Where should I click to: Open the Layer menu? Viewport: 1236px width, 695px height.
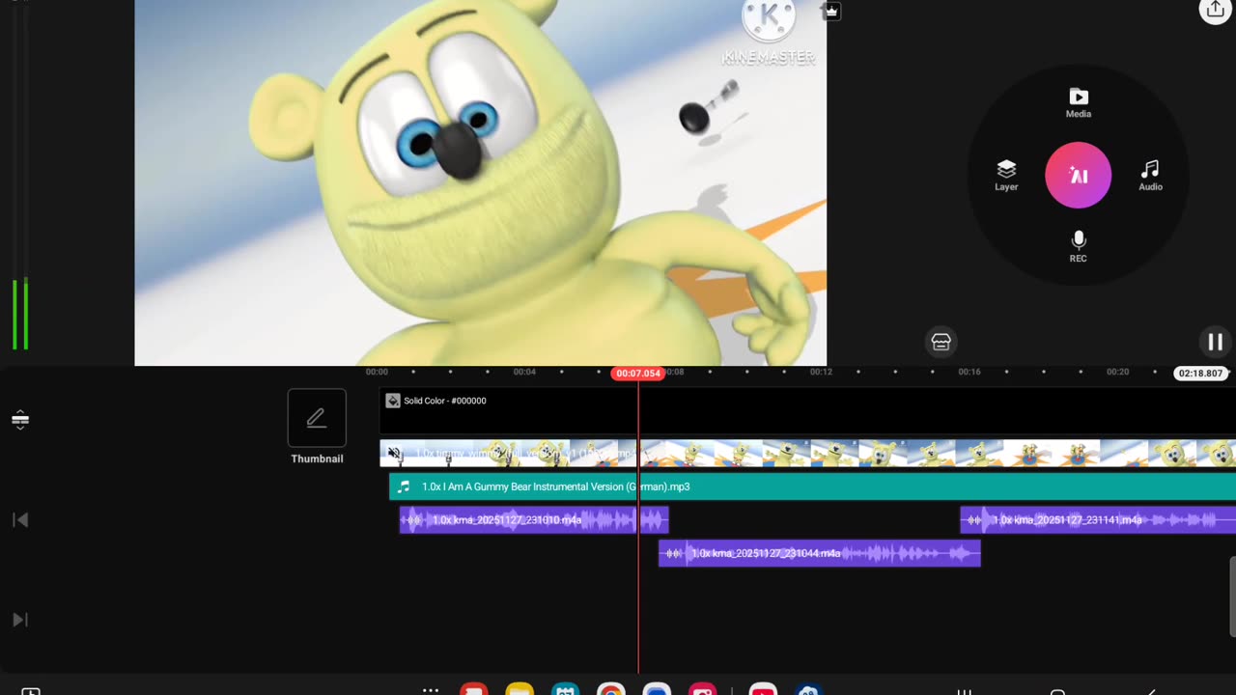[x=1006, y=176]
